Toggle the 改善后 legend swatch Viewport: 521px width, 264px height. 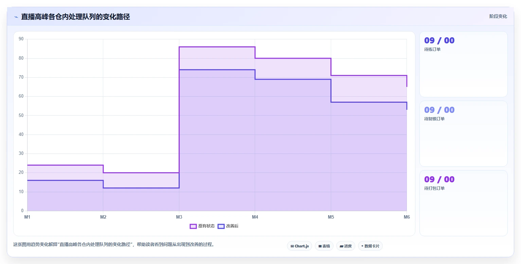click(x=221, y=226)
